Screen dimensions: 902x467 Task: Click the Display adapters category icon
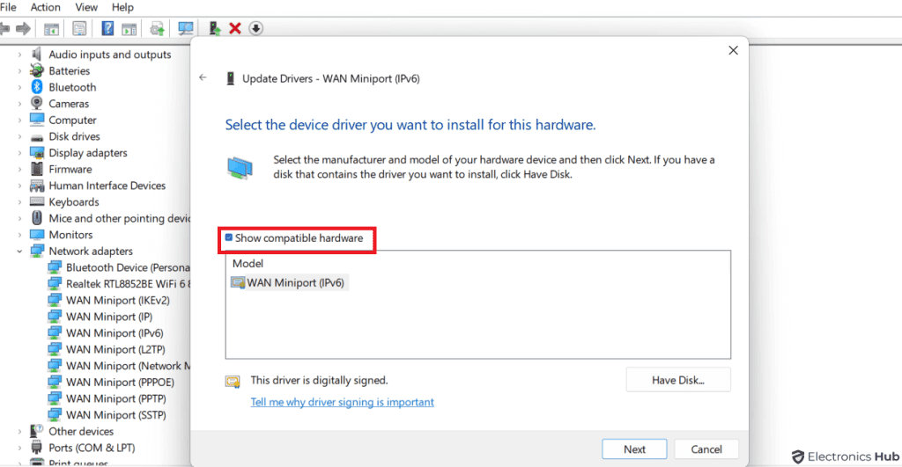click(37, 153)
